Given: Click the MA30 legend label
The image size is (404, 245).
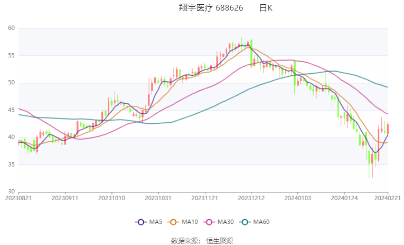Looking at the screenshot, I should (226, 222).
